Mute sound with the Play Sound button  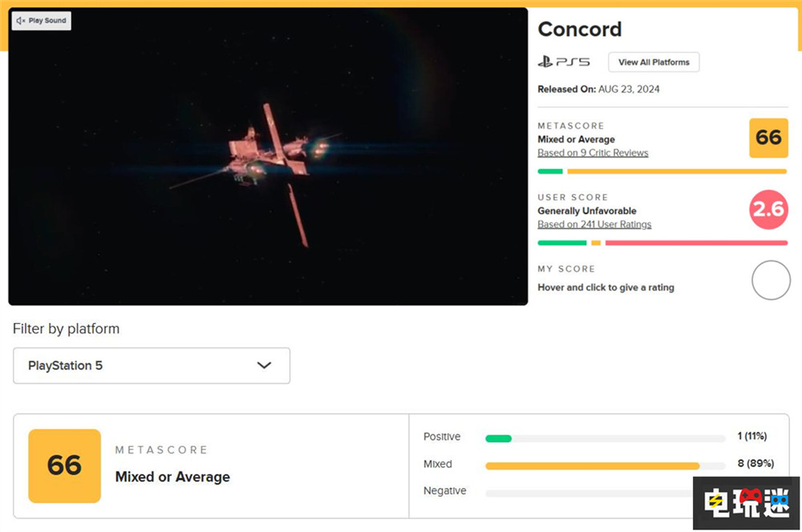pyautogui.click(x=40, y=21)
